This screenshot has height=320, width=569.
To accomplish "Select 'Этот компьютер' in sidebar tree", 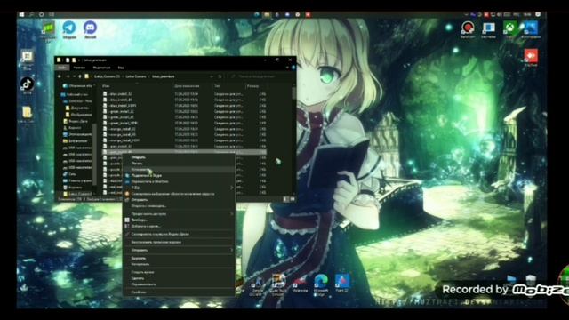I will point(77,134).
